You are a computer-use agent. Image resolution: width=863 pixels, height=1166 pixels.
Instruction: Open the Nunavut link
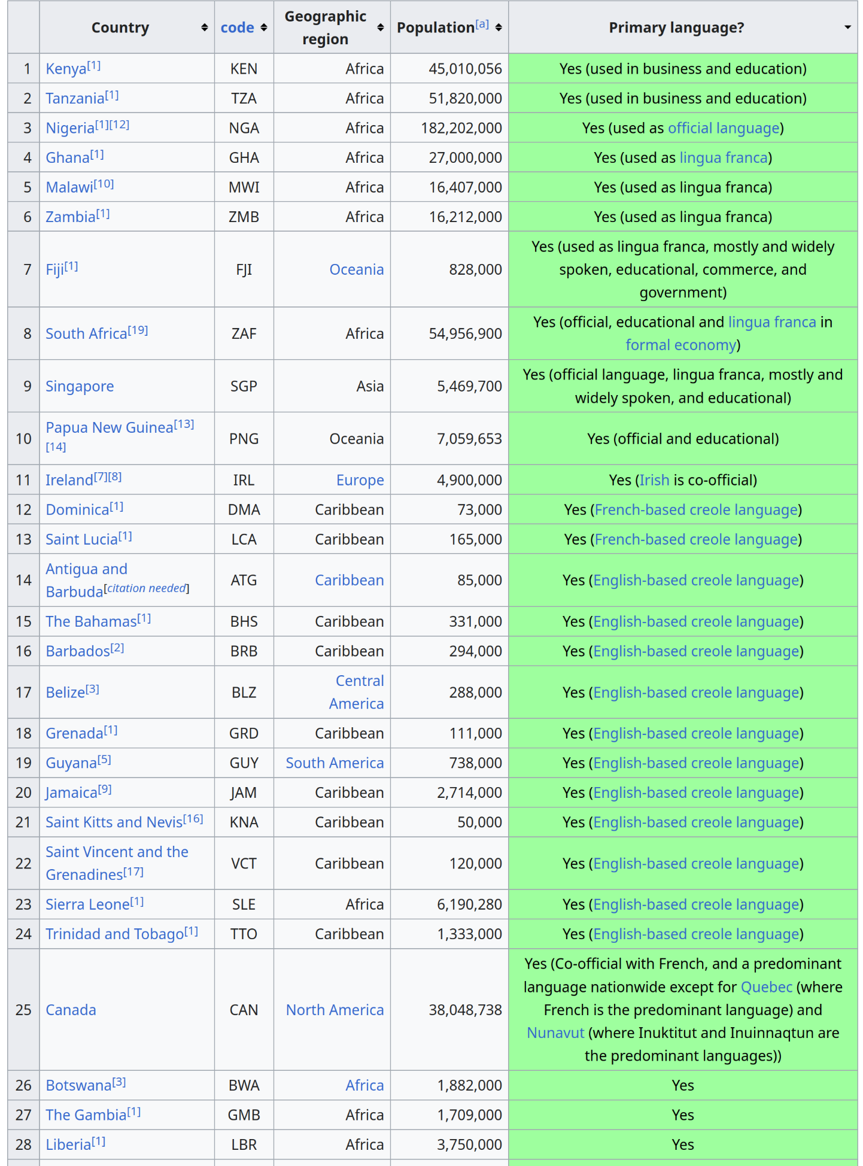click(x=555, y=1033)
